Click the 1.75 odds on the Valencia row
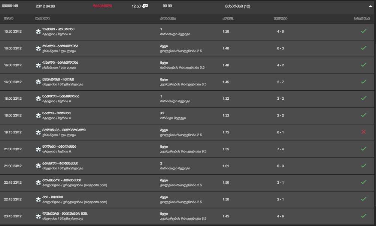 coord(226,132)
